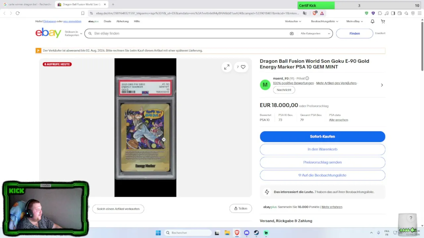Reload the eBay page
The width and height of the screenshot is (424, 238).
(18, 13)
